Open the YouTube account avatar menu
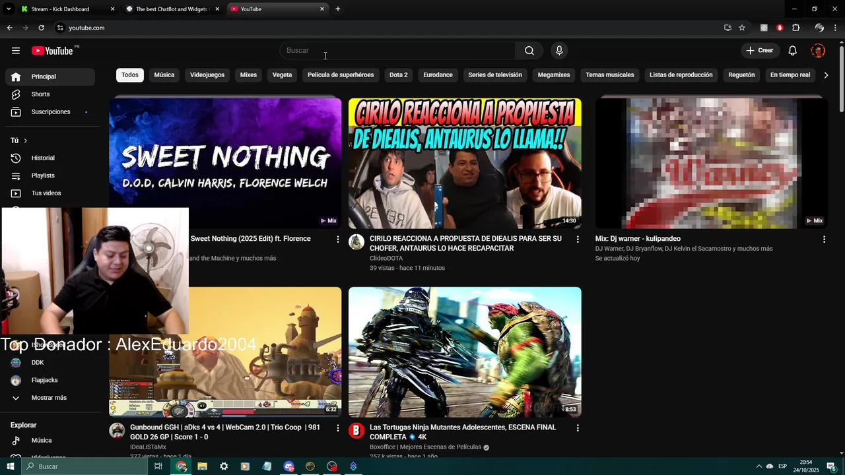Screen dimensions: 845x475 818,51
